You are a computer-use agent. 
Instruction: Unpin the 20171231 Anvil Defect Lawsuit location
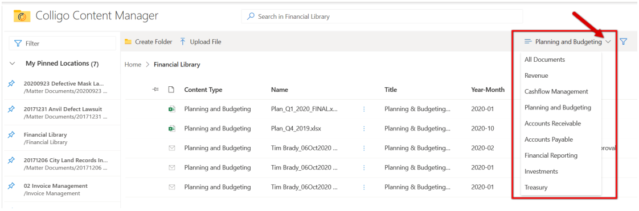click(11, 109)
